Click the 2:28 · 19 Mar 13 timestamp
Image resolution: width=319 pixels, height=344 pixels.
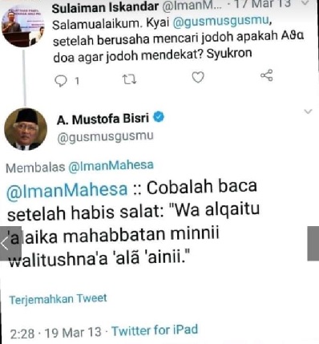56,333
